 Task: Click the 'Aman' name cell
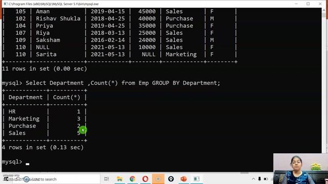pyautogui.click(x=43, y=11)
